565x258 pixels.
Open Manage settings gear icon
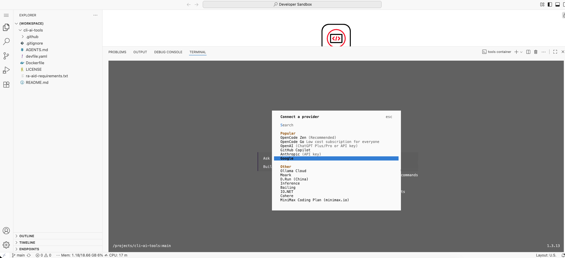(6, 245)
